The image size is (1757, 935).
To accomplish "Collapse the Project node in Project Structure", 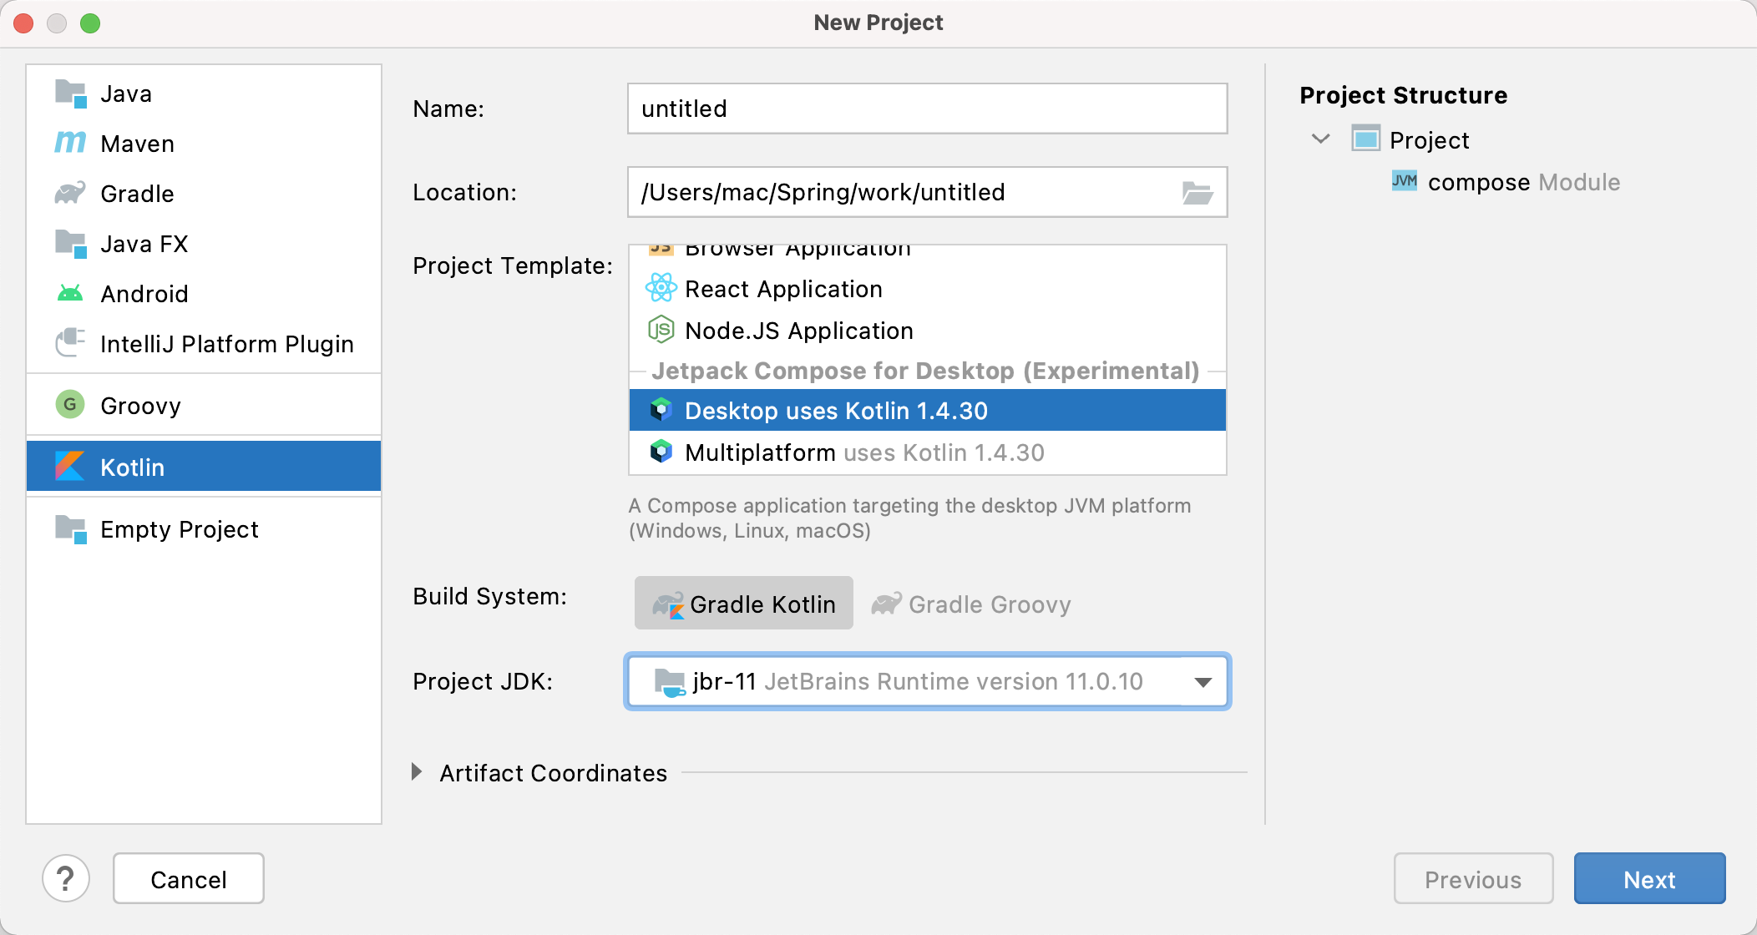I will coord(1320,139).
